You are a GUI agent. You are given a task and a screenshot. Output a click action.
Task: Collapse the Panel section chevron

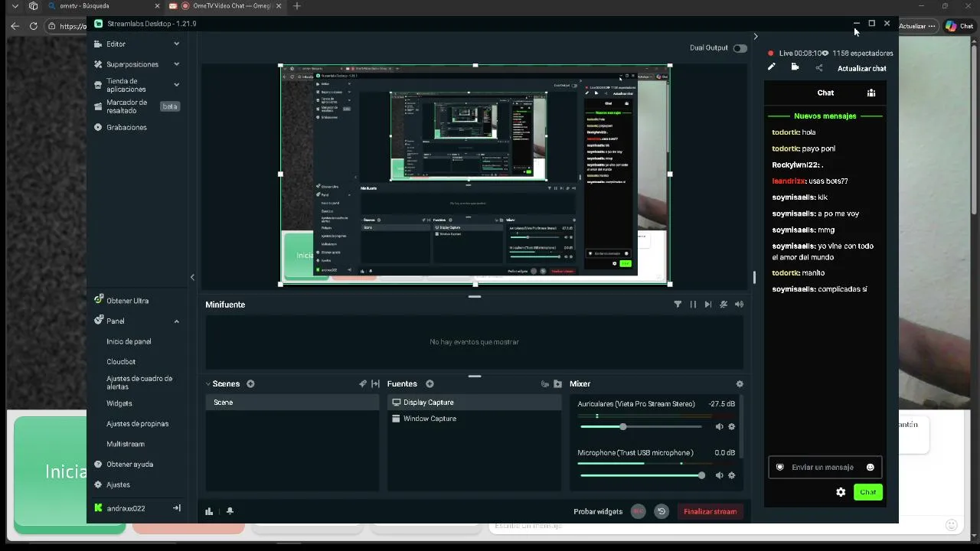176,321
